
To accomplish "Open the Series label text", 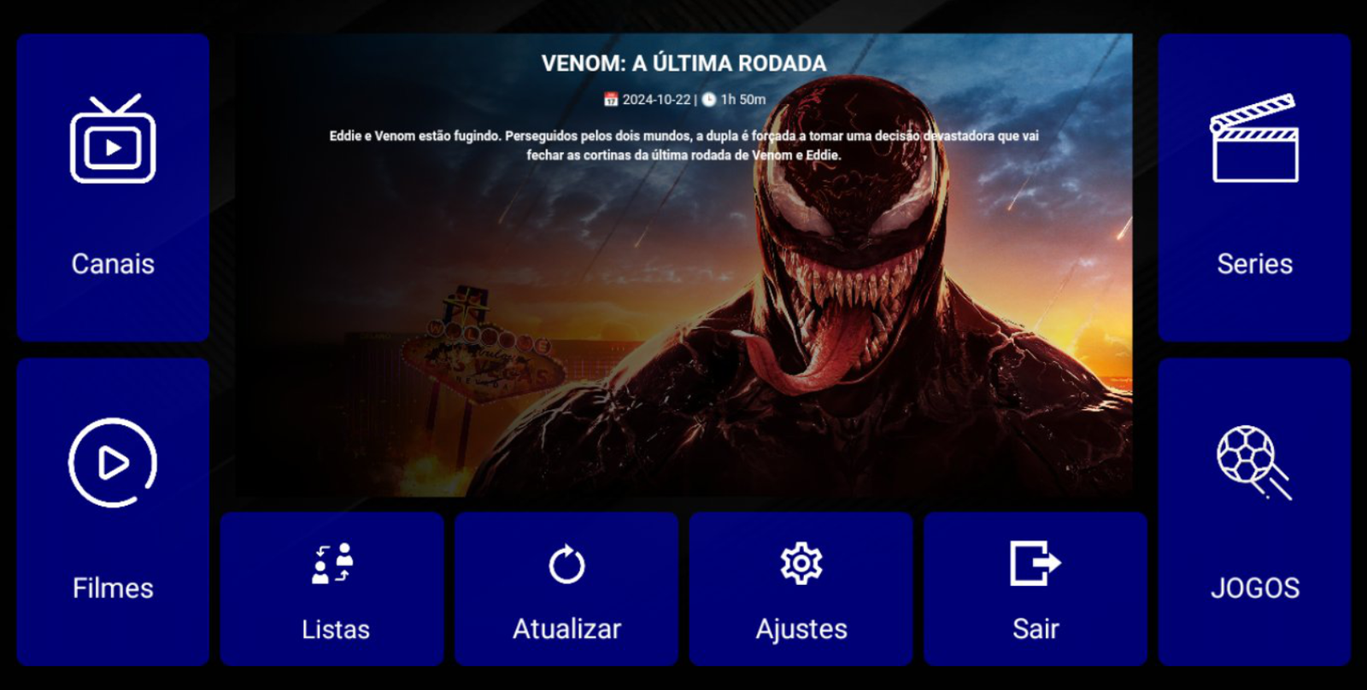I will click(1254, 264).
